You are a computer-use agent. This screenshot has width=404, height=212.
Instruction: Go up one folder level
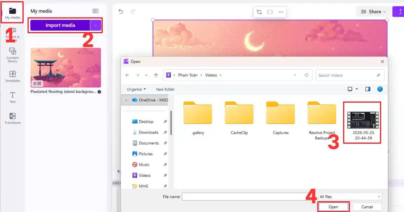pyautogui.click(x=156, y=75)
